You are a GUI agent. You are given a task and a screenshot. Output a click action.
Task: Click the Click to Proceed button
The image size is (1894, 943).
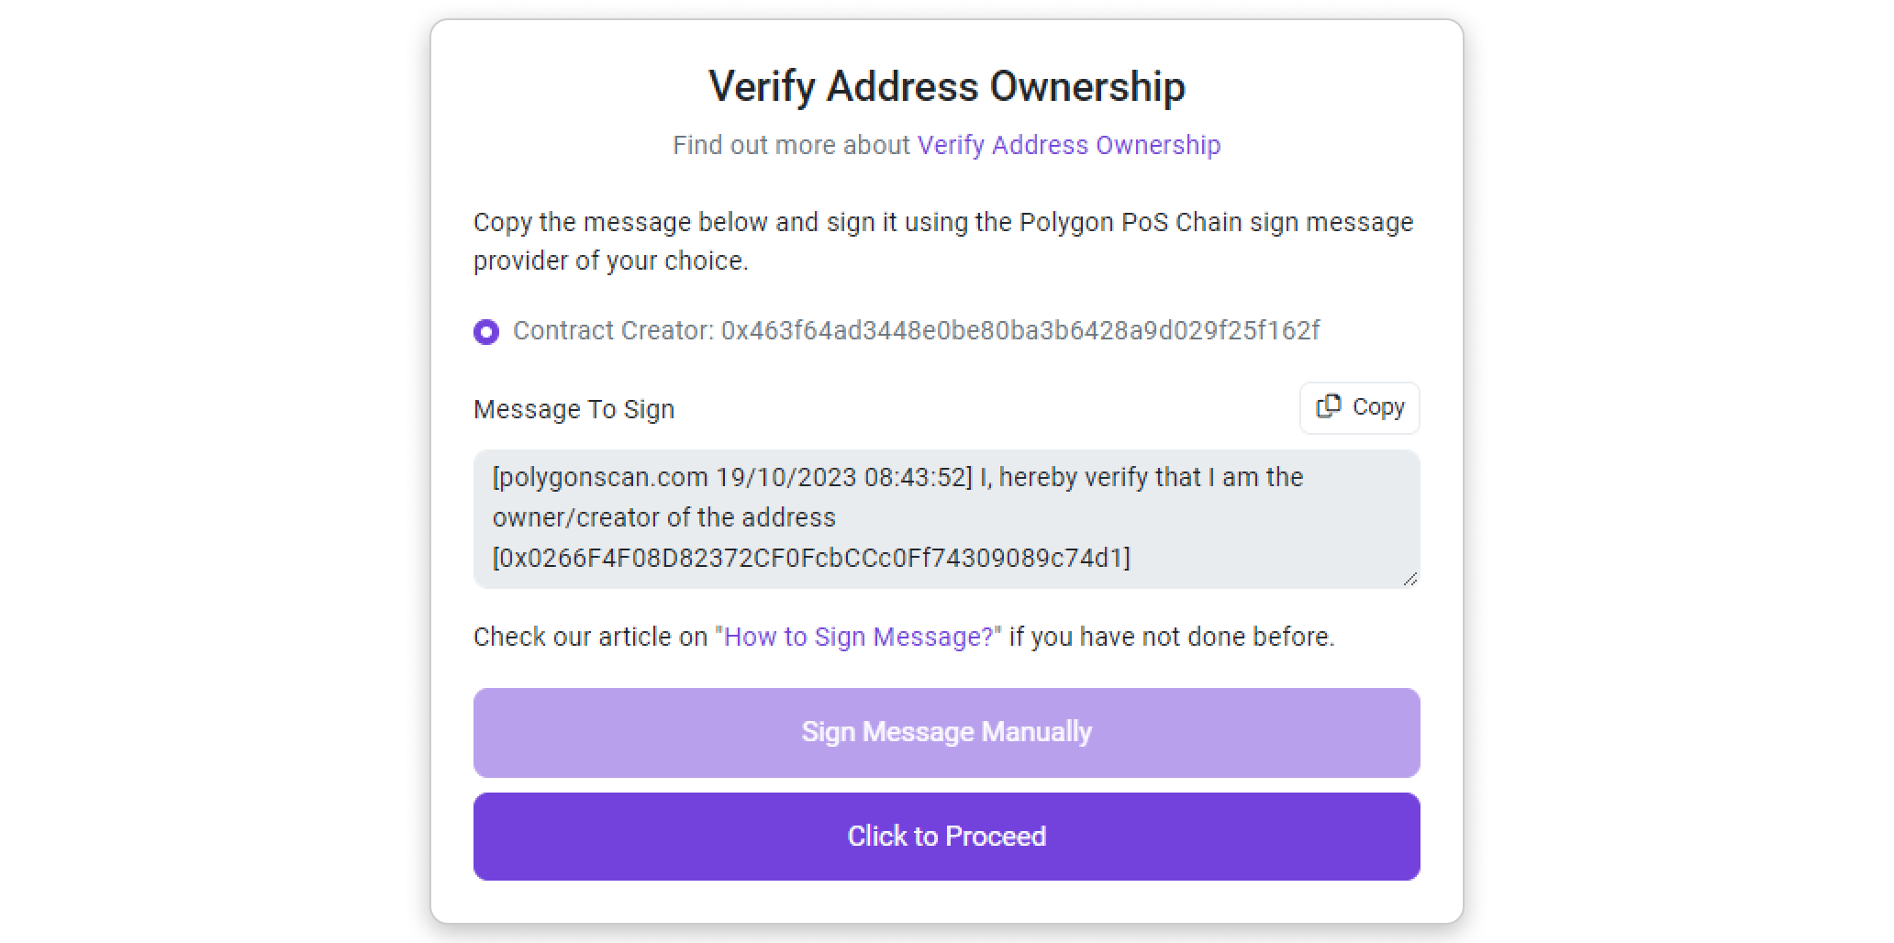(x=946, y=837)
